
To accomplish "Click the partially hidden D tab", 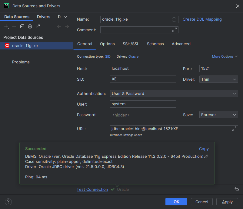I will tap(59, 17).
